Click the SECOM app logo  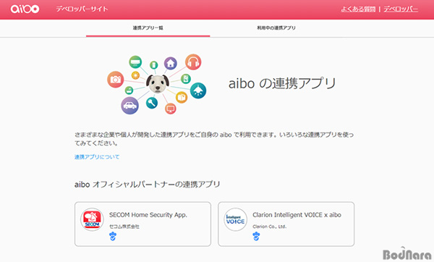tap(92, 219)
